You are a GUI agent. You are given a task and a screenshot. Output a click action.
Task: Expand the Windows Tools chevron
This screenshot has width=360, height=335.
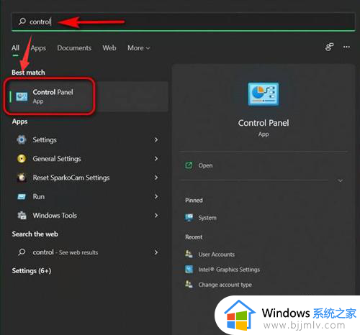[x=156, y=216]
